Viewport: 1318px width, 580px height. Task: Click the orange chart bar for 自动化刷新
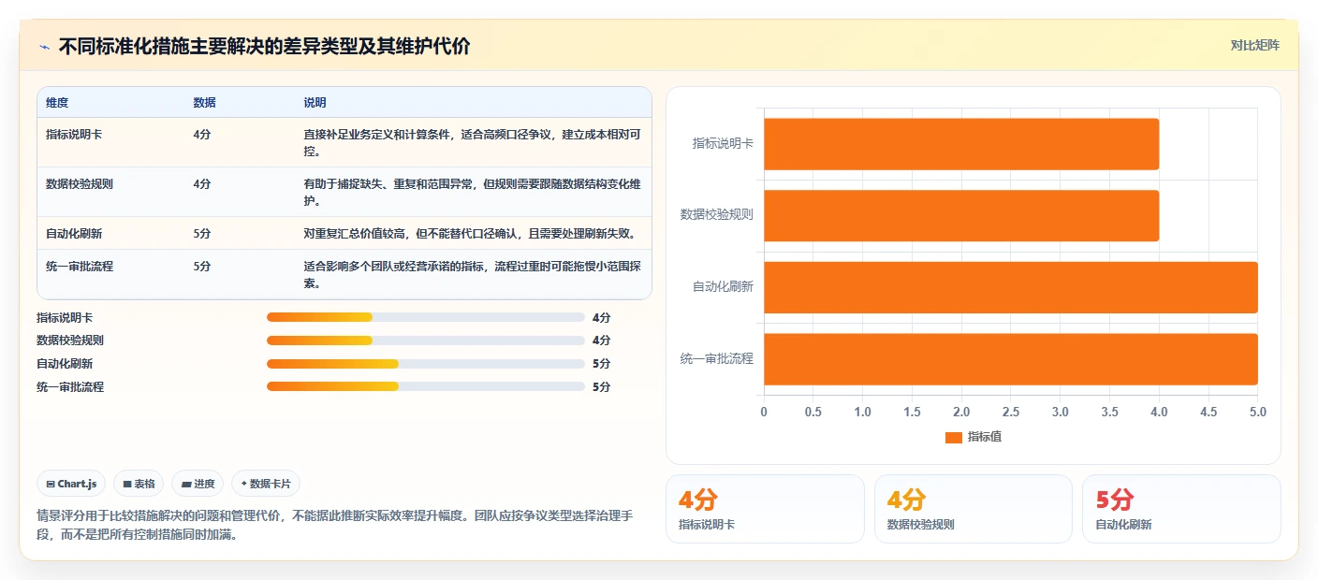click(1011, 287)
